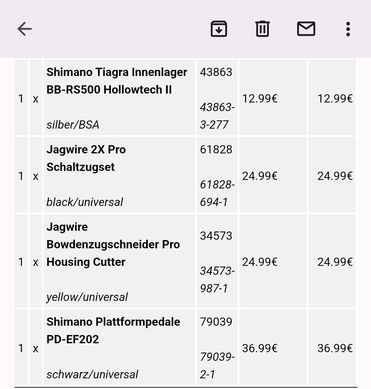This screenshot has height=389, width=371.
Task: Select Jagwire Bowdenzugschneider Pro Housing Cutter name
Action: tap(113, 244)
